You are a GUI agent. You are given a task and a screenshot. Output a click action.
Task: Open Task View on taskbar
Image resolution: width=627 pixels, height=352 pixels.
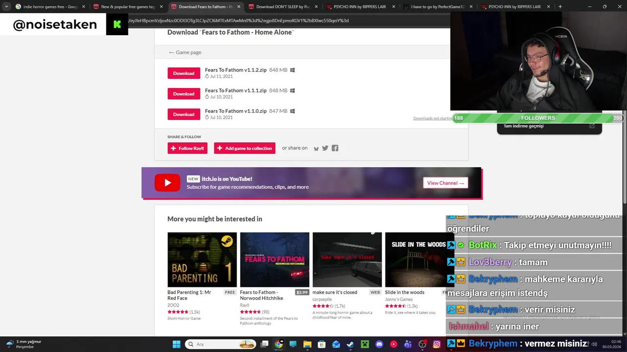[x=265, y=344]
